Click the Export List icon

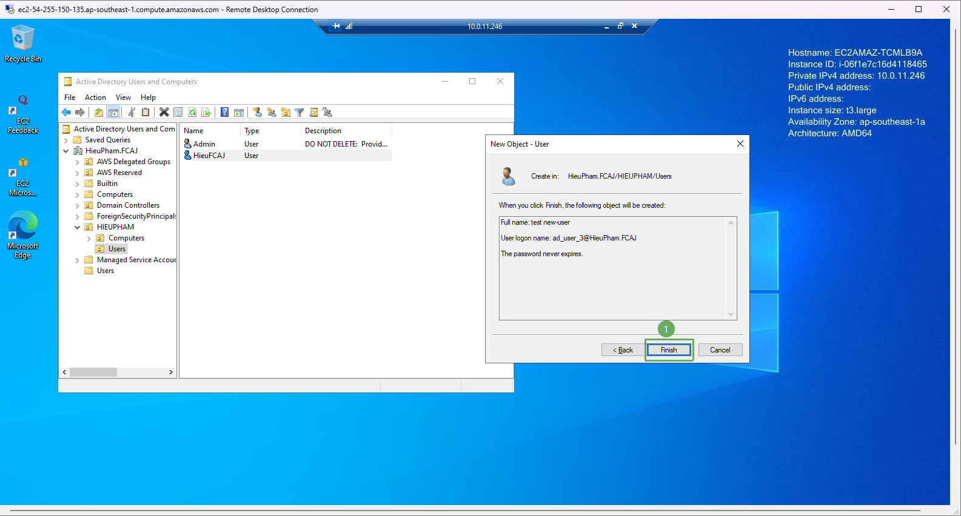[206, 112]
